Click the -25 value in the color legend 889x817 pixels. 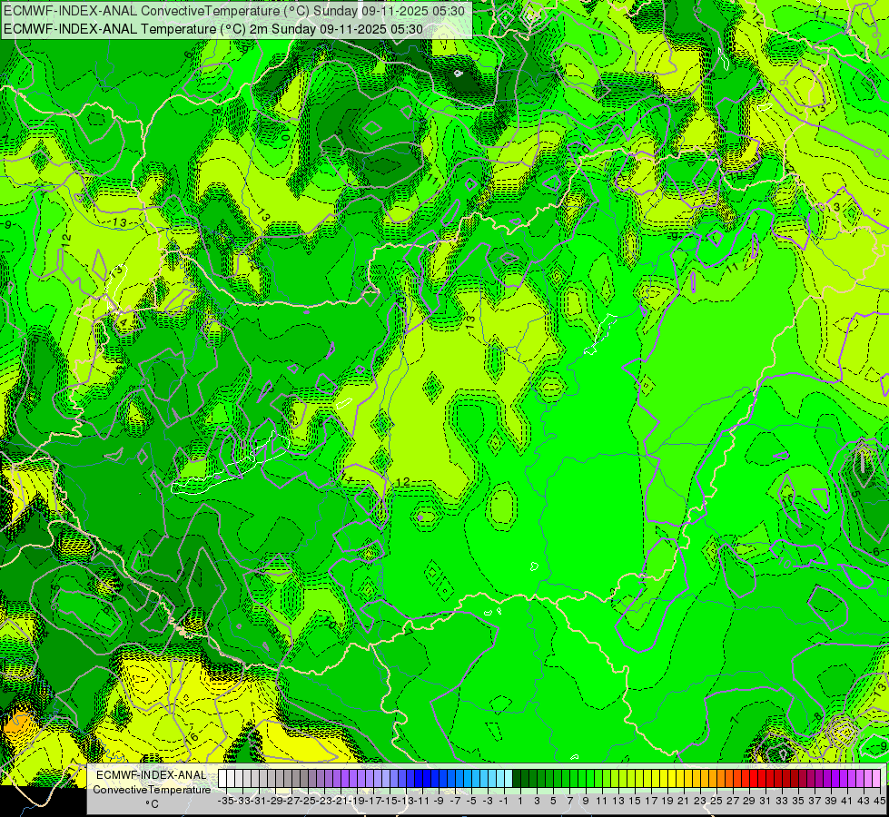pyautogui.click(x=309, y=801)
